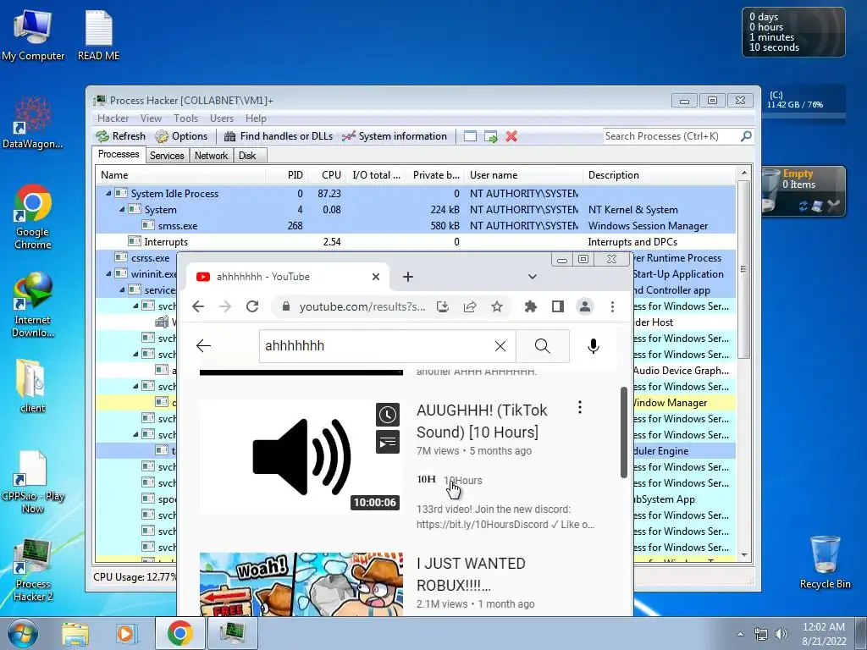This screenshot has width=867, height=650.
Task: Switch to the Network tab
Action: click(x=211, y=156)
